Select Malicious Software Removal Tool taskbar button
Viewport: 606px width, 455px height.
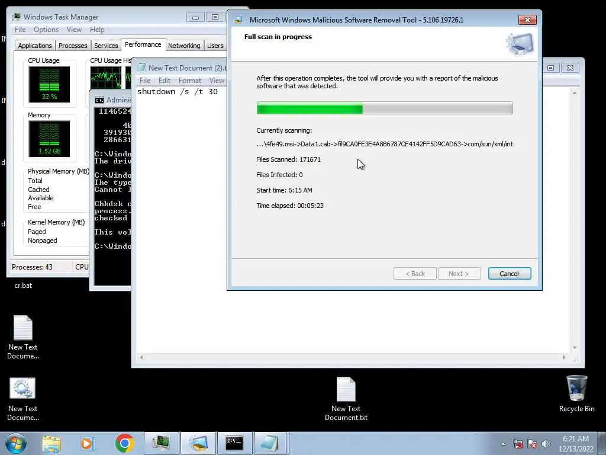point(198,443)
